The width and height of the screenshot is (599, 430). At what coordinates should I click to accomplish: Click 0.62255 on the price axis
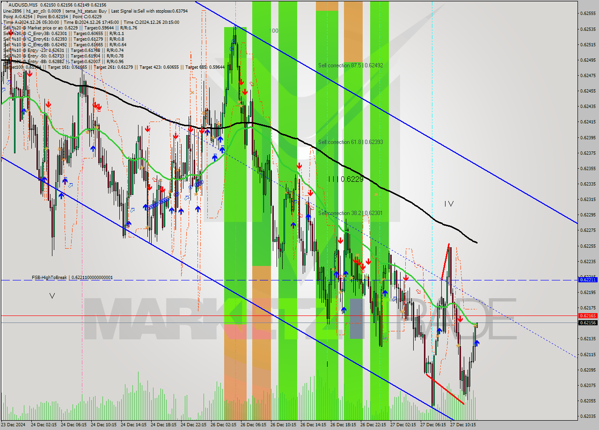pyautogui.click(x=588, y=246)
